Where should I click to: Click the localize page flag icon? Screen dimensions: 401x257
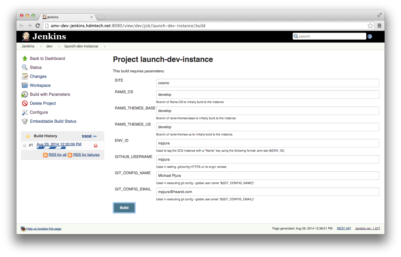(23, 229)
